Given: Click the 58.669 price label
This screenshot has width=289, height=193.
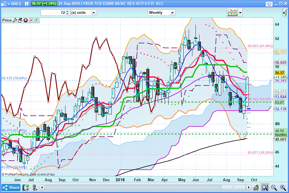Looking at the screenshot, I should click(280, 62).
